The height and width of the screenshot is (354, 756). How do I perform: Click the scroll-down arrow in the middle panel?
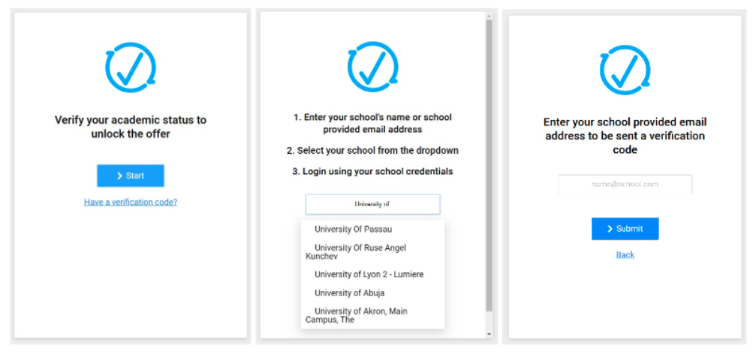tap(489, 334)
